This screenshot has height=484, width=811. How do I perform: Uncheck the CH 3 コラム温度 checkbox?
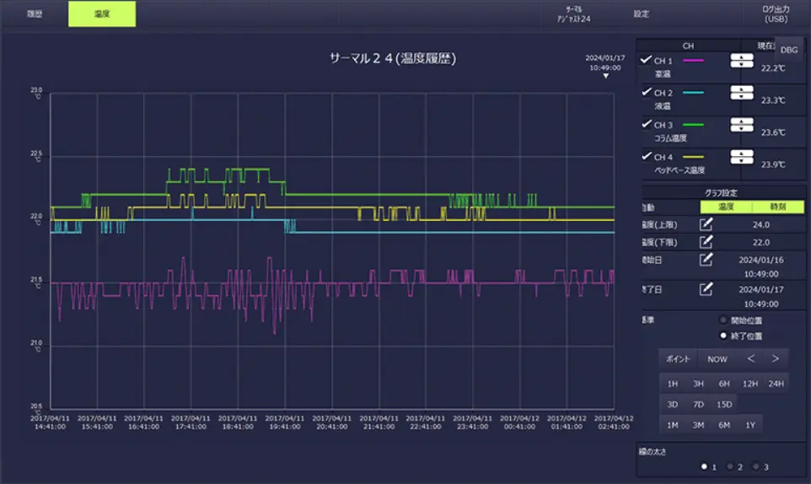point(646,124)
